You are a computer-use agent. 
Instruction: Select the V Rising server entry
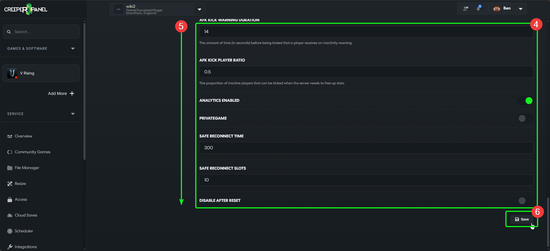click(x=41, y=73)
